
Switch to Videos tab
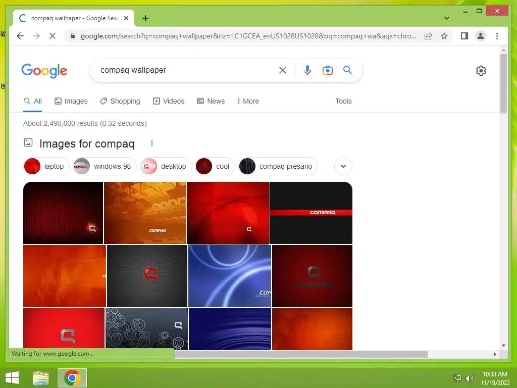pos(169,101)
